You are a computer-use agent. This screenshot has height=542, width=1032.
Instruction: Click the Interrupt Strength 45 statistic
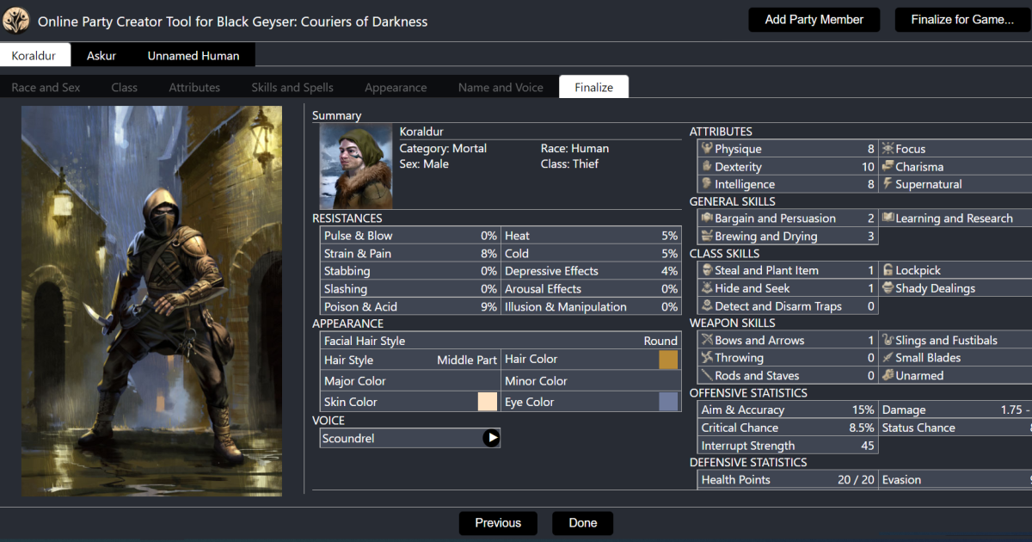[788, 446]
